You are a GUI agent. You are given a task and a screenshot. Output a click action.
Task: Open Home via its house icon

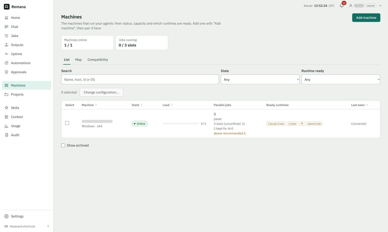coord(6,18)
